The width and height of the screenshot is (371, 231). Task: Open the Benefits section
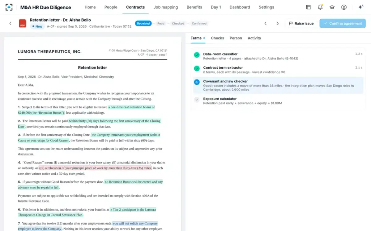point(194,7)
